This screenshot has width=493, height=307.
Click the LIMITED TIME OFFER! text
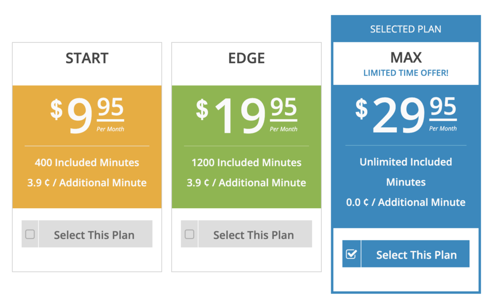pos(406,73)
